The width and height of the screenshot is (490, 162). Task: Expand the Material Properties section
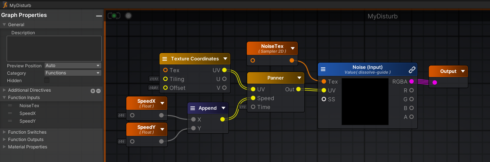click(x=4, y=147)
